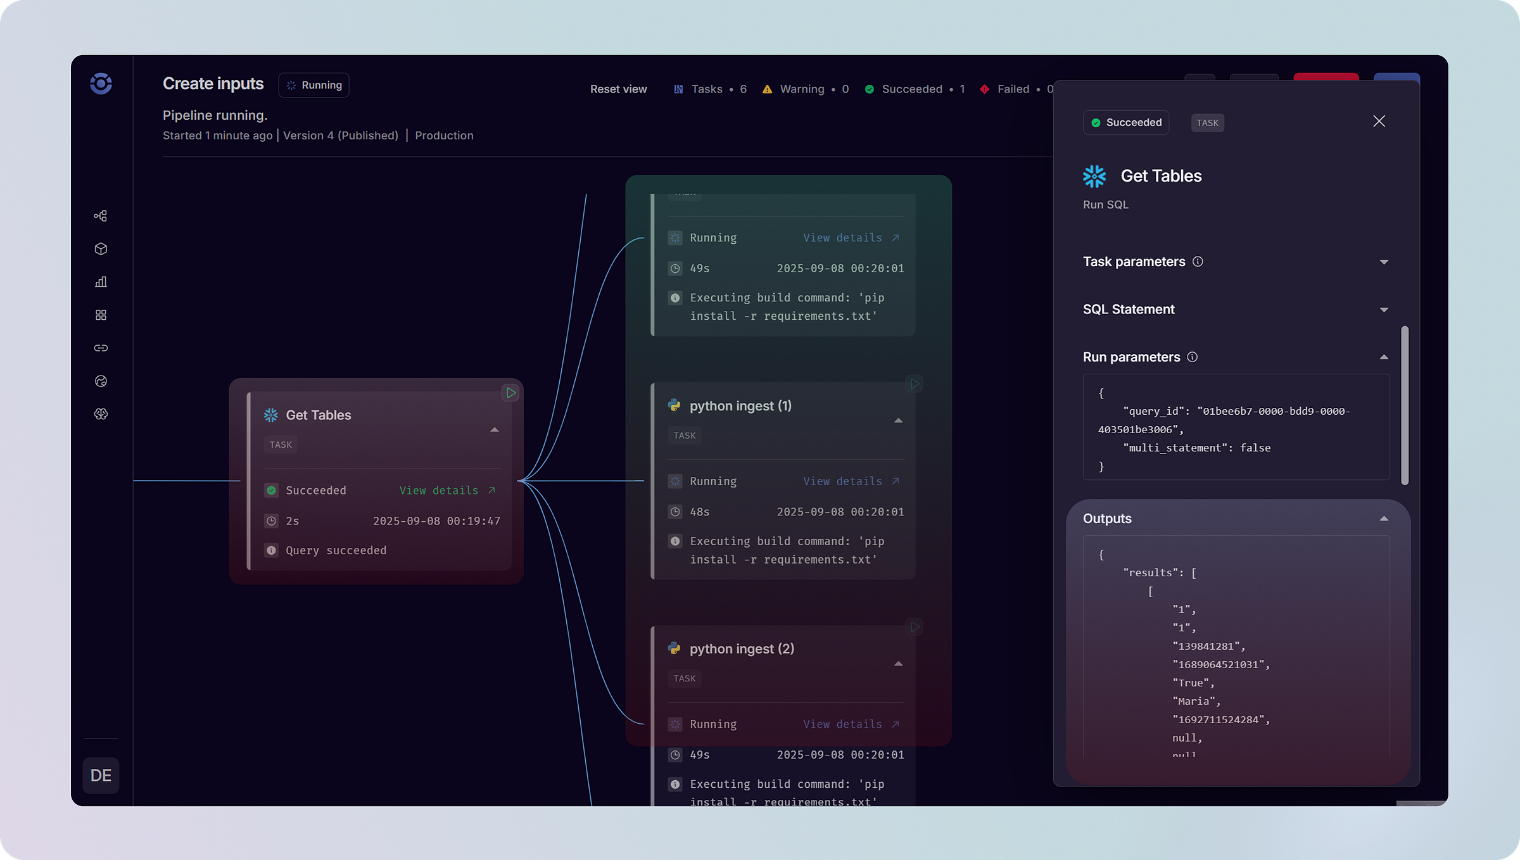Collapse the python ingest (1) task card
Screen dimensions: 1520x860
898,421
